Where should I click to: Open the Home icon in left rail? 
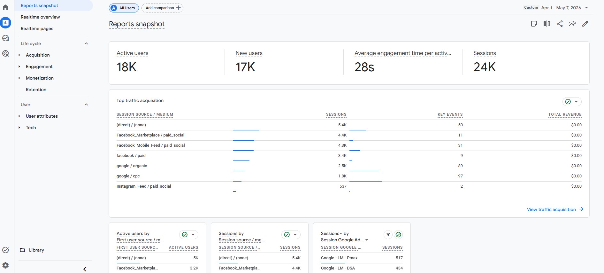pyautogui.click(x=5, y=7)
